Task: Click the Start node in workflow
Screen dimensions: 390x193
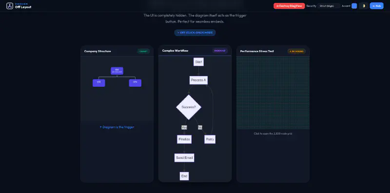Action: tap(198, 62)
